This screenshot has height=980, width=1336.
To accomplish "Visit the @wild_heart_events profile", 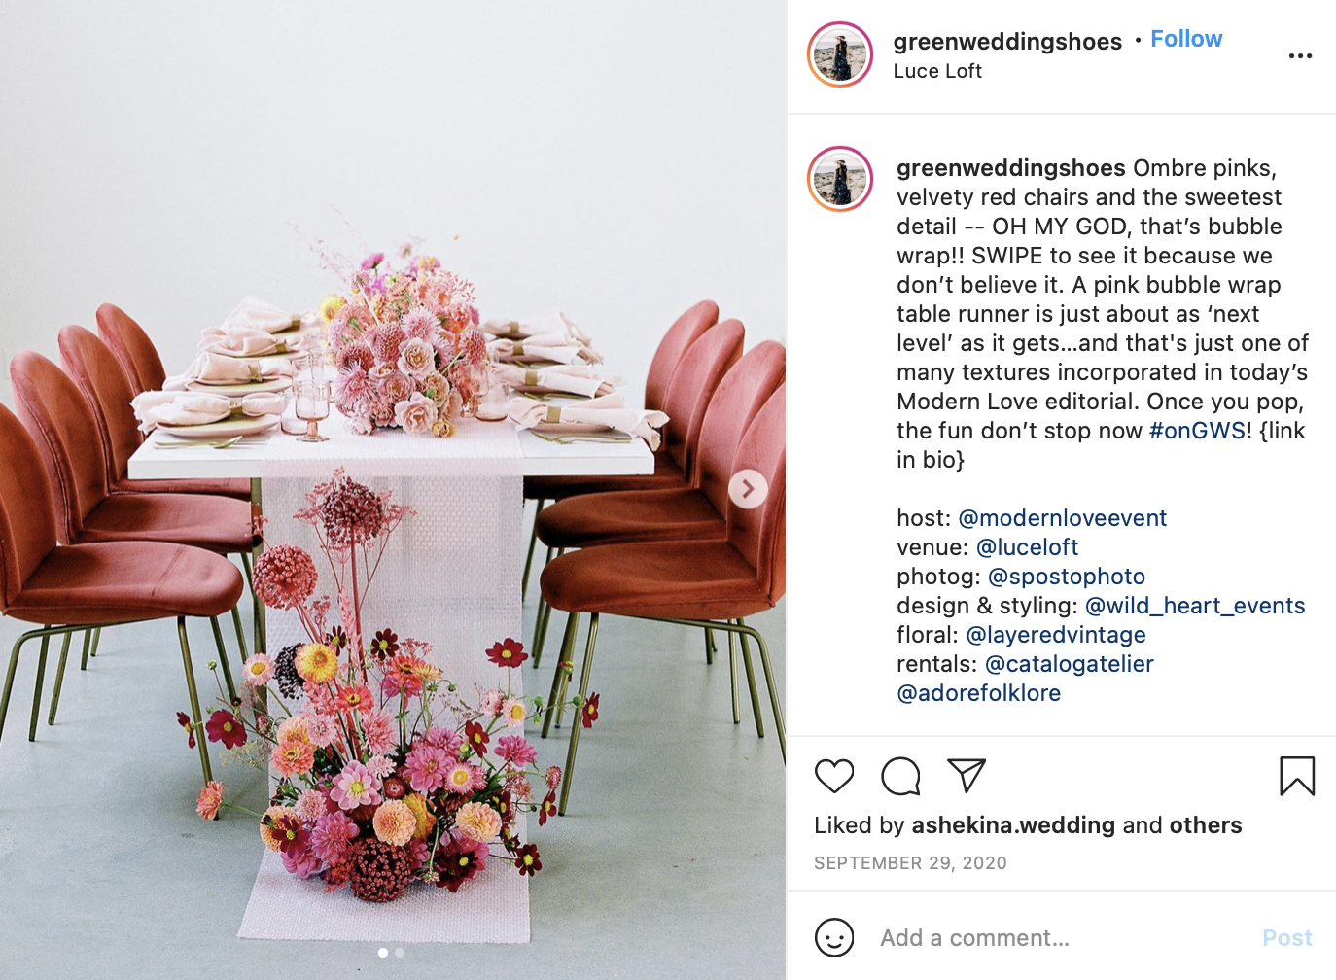I will coord(1195,606).
